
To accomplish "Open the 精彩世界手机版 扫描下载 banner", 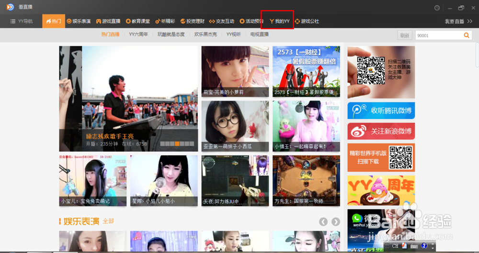I will [381, 157].
